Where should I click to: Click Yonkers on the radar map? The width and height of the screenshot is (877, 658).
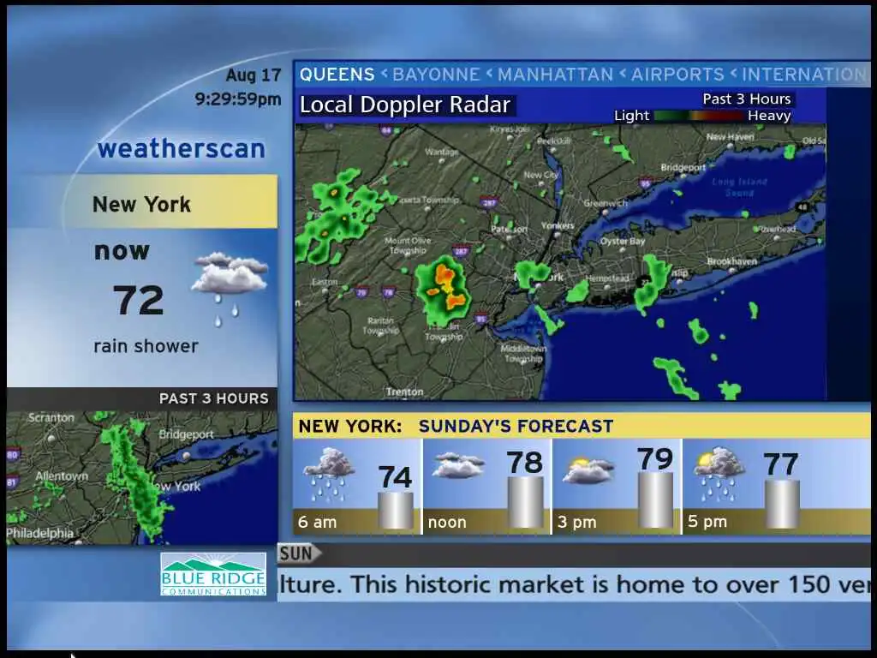558,225
